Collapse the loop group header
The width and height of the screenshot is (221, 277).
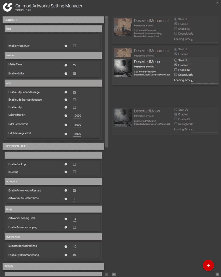pyautogui.click(x=53, y=209)
